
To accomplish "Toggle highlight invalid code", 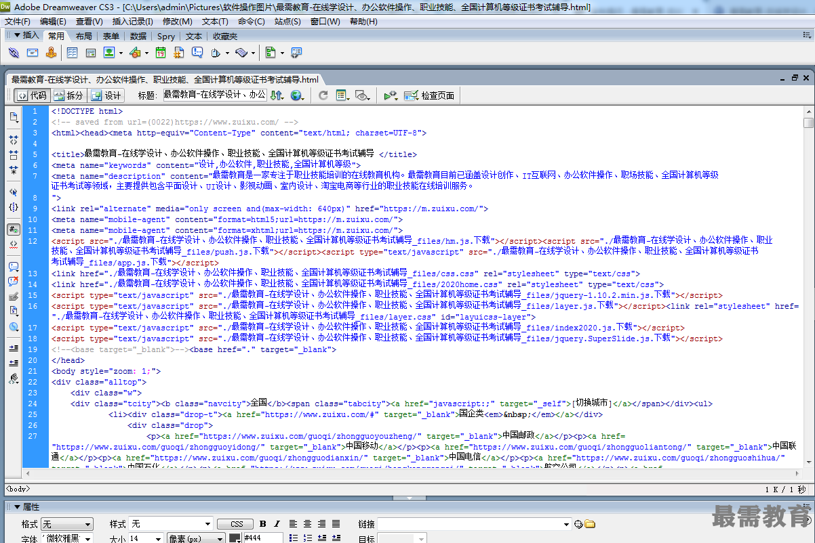I will (14, 244).
